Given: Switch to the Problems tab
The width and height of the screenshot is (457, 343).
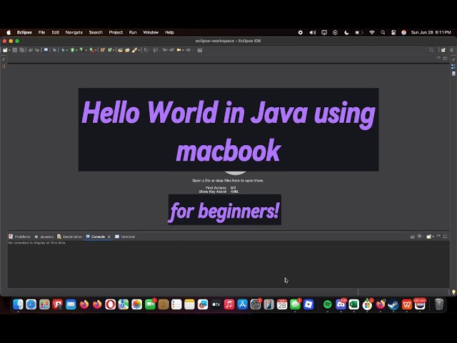Looking at the screenshot, I should [19, 237].
